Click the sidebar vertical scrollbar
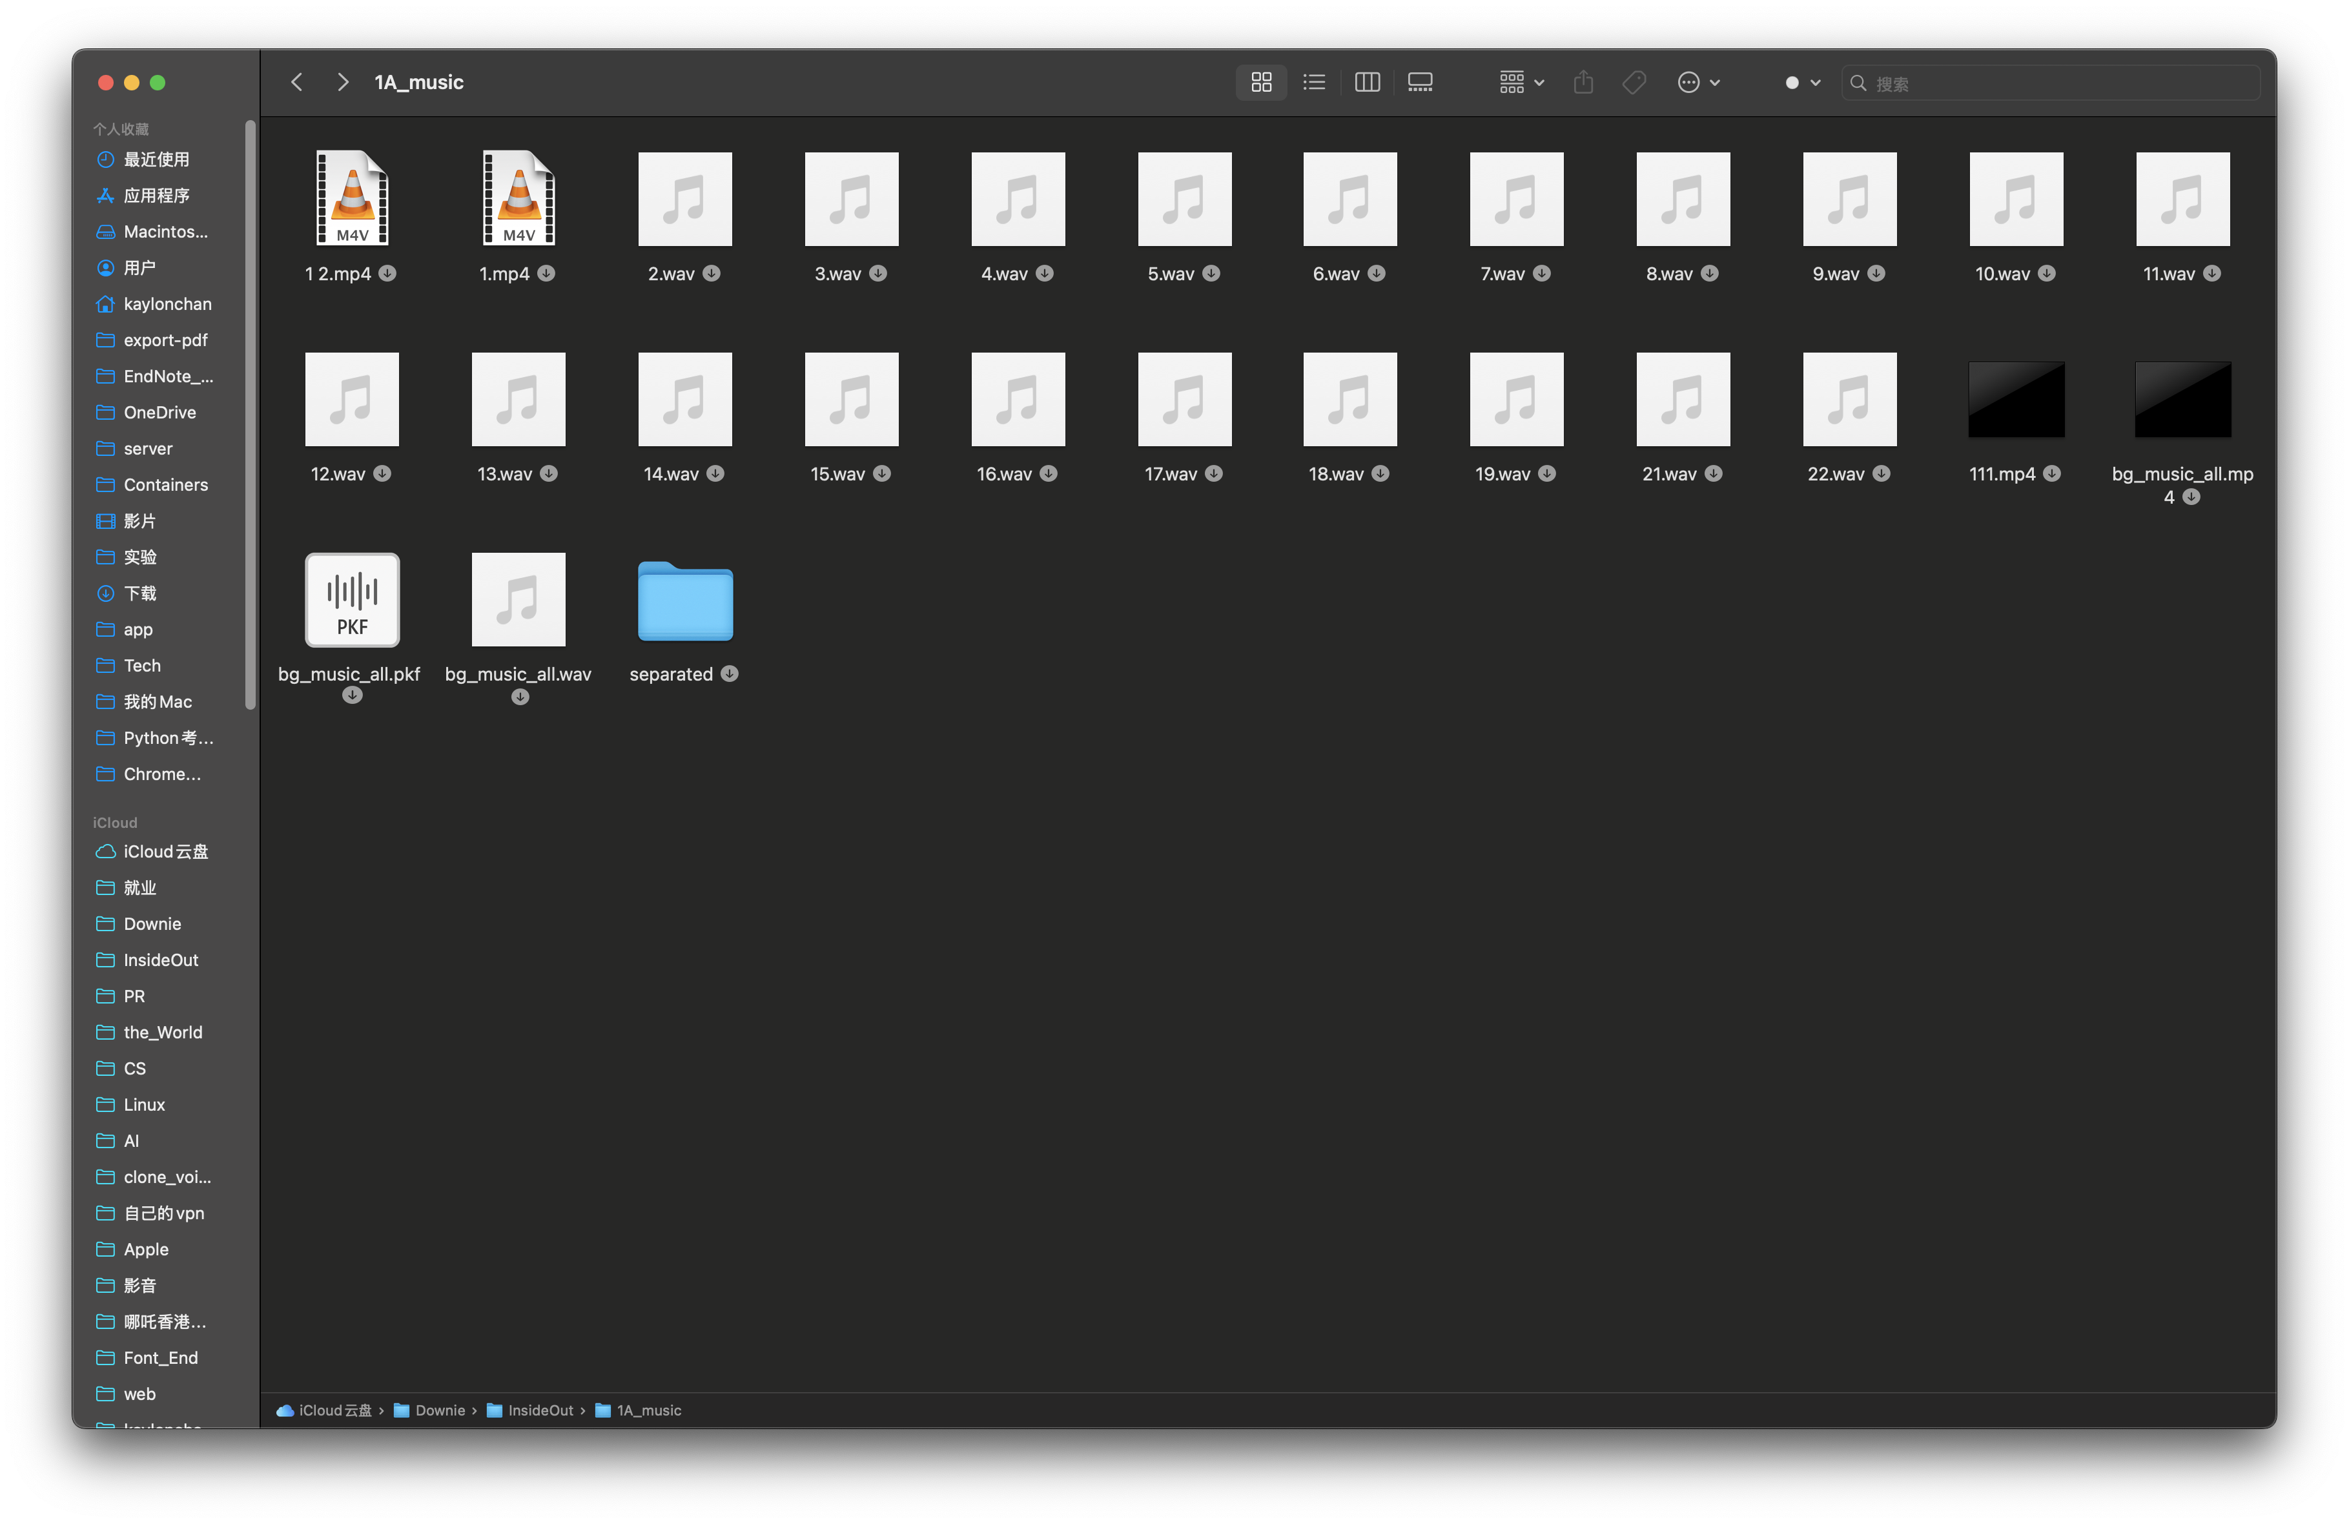Viewport: 2349px width, 1524px height. coord(251,415)
